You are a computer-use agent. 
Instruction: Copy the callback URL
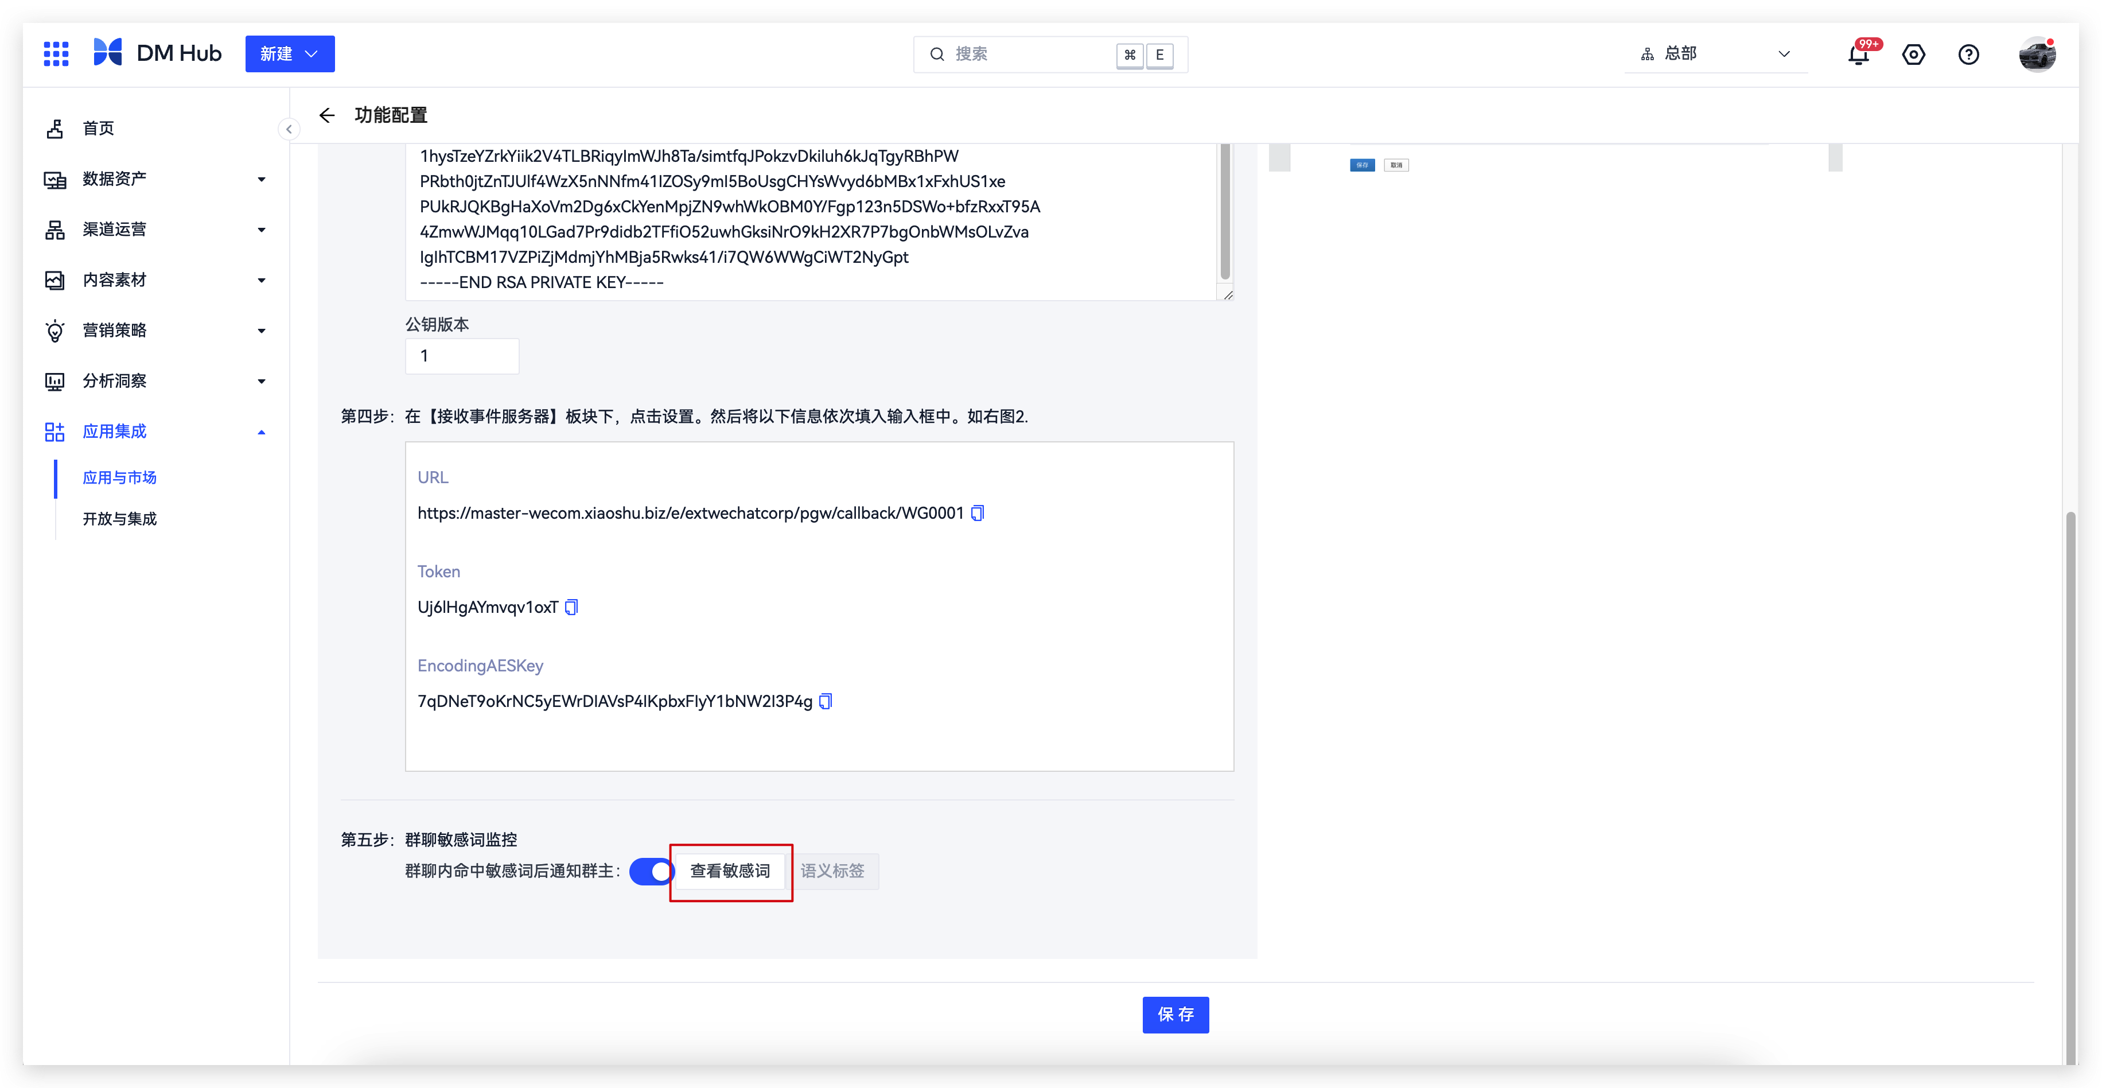978,514
